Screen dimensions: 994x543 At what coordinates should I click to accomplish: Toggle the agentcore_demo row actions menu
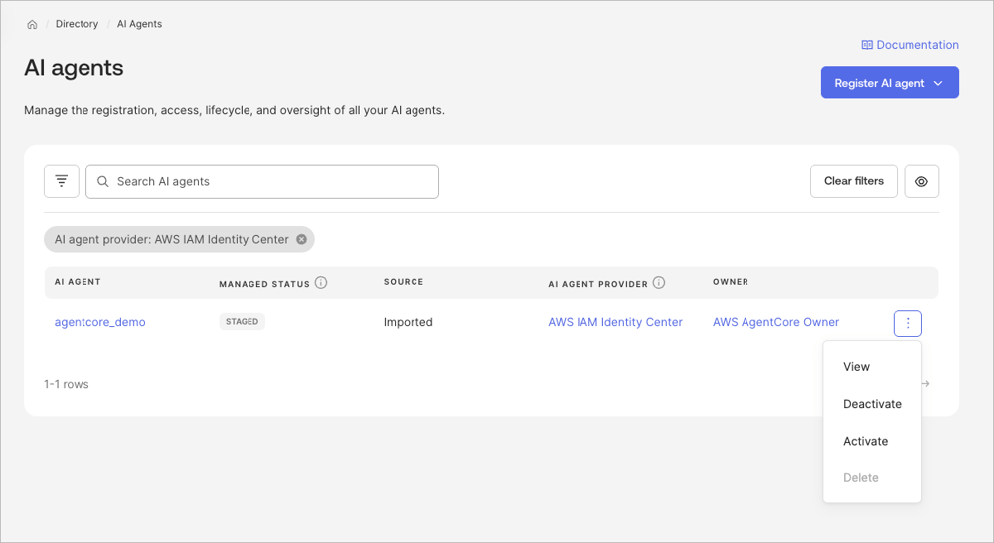908,323
